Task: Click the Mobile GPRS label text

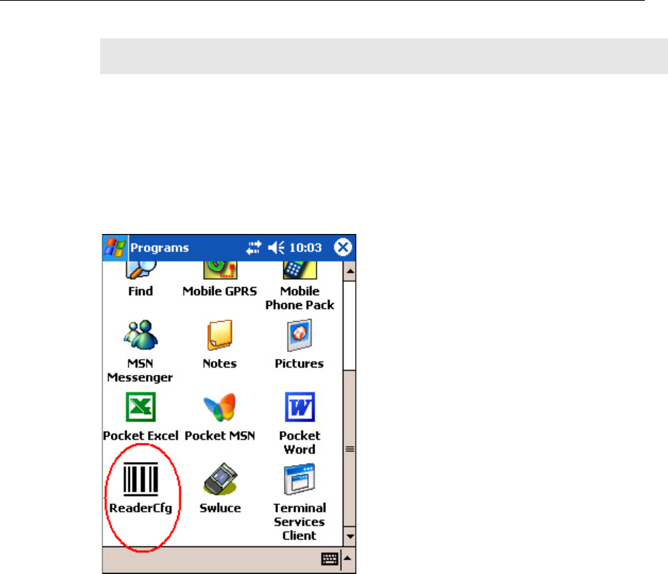Action: point(220,291)
